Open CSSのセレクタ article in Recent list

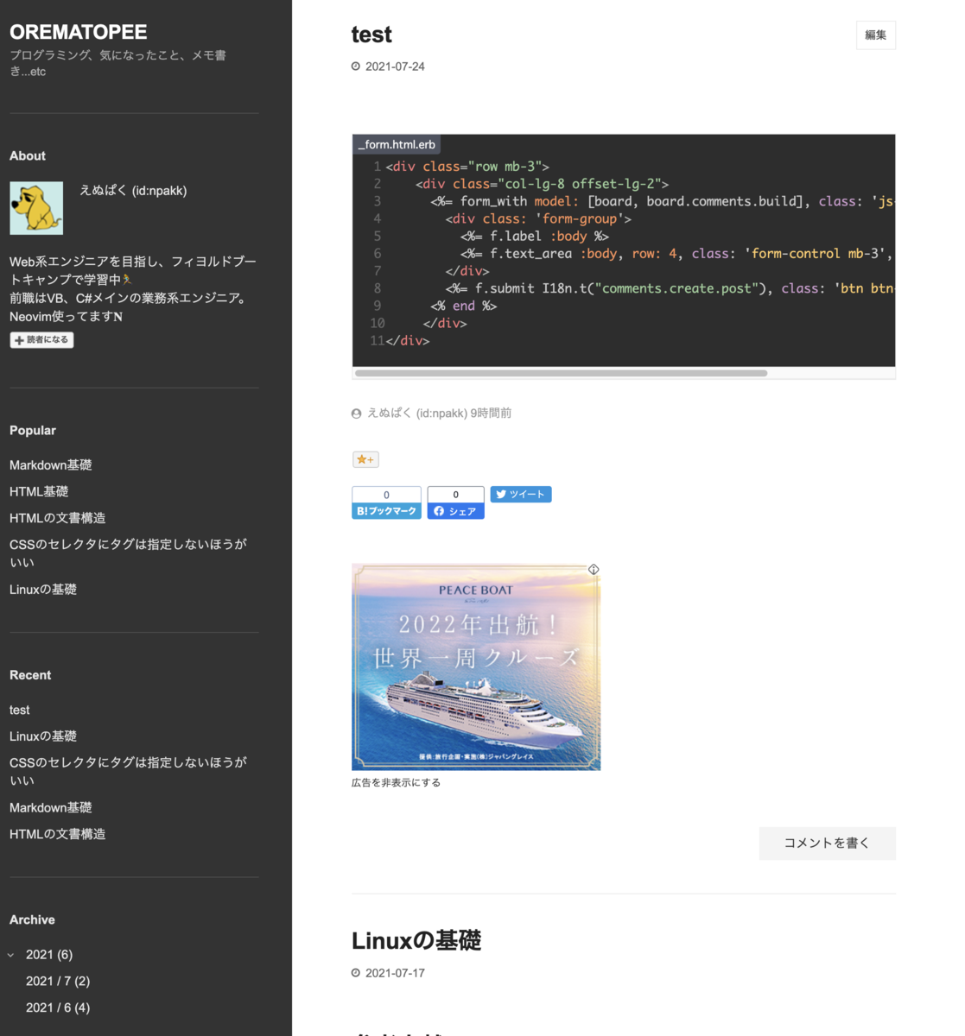click(128, 771)
